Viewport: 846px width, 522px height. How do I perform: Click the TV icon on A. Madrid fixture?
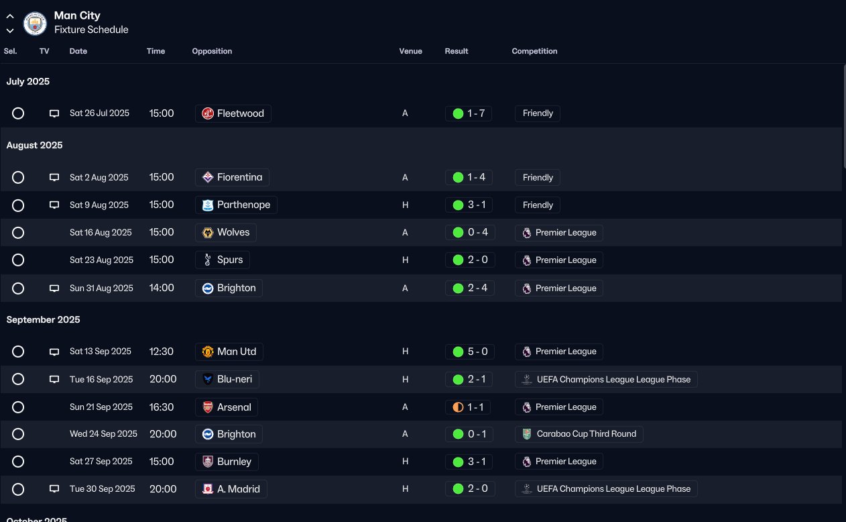pos(54,489)
